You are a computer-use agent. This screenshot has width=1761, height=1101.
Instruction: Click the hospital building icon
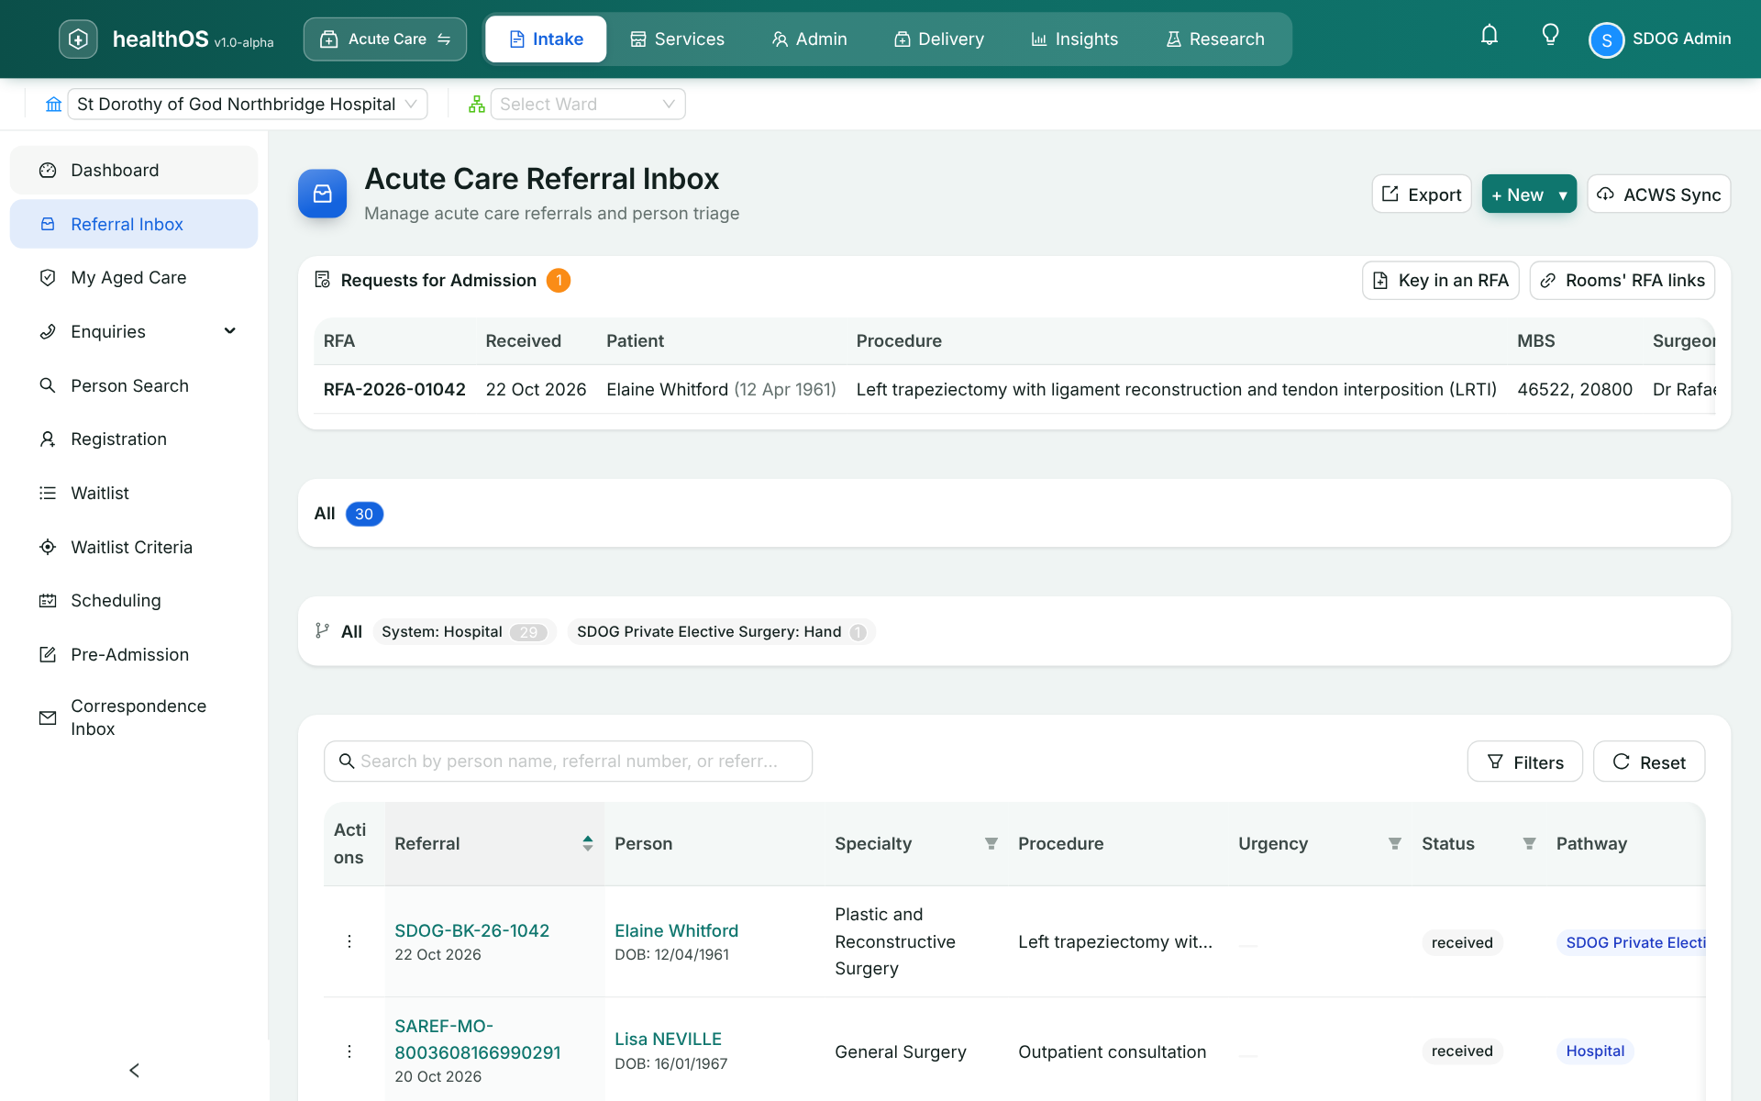point(54,105)
